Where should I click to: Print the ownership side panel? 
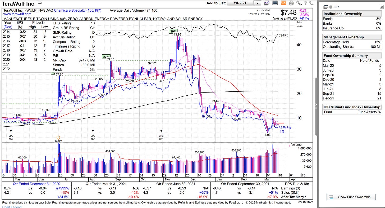(331, 7)
